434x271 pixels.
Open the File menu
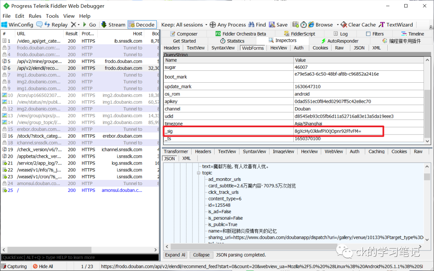(x=6, y=16)
